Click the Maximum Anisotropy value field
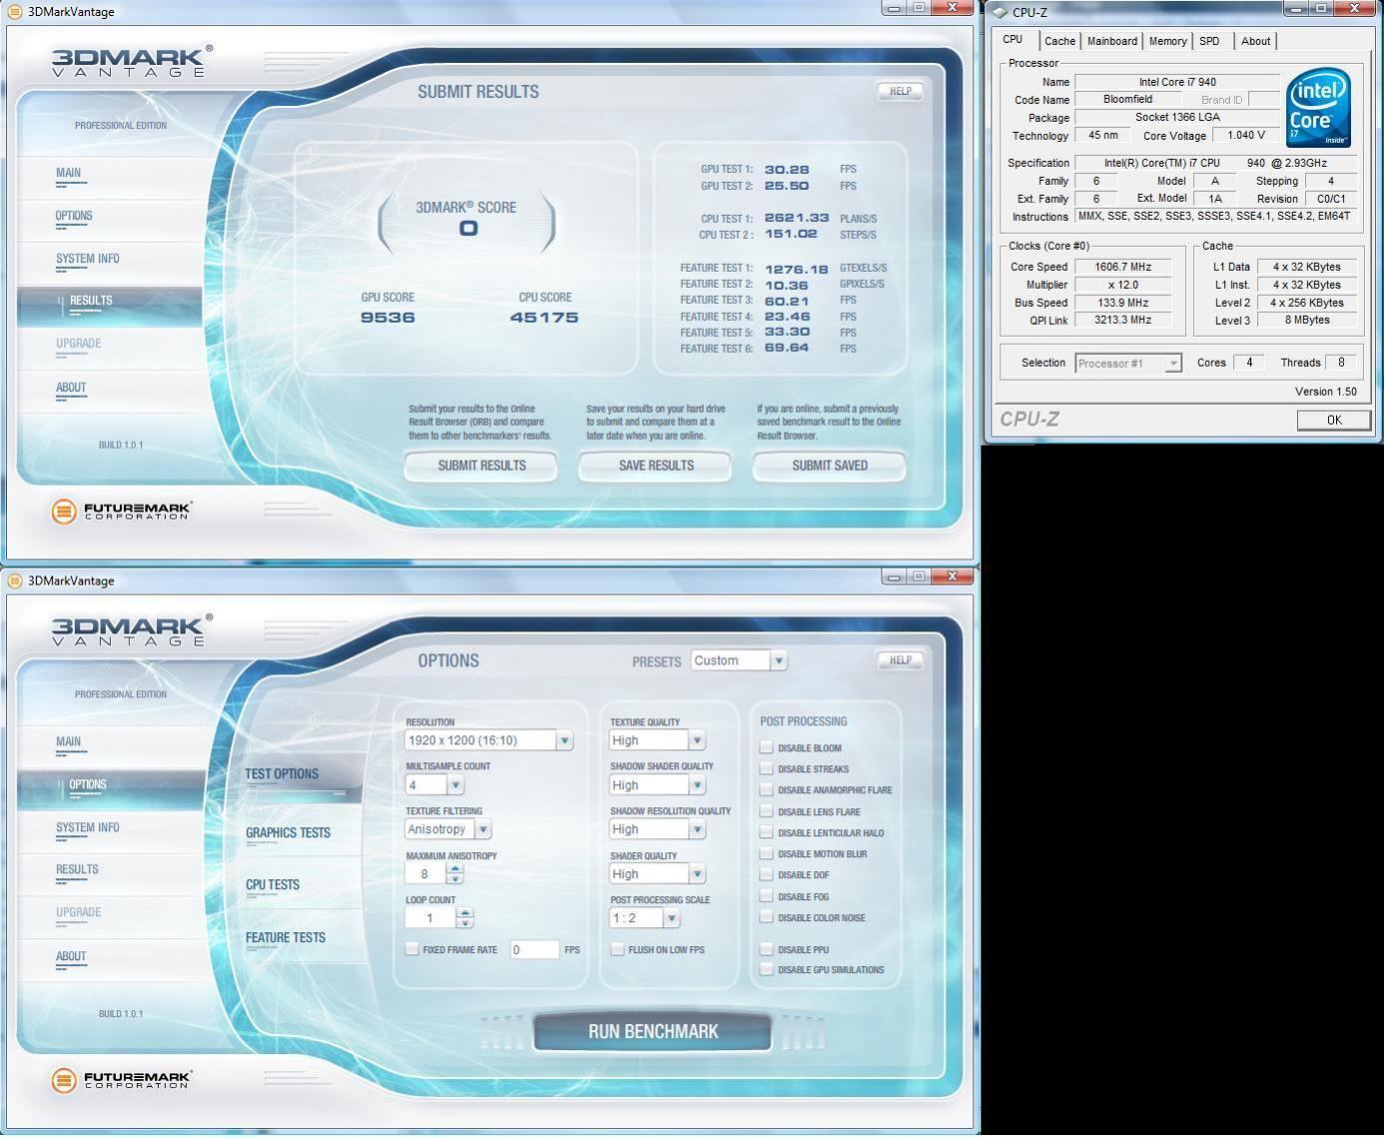Screen dimensions: 1384x1139 [425, 873]
